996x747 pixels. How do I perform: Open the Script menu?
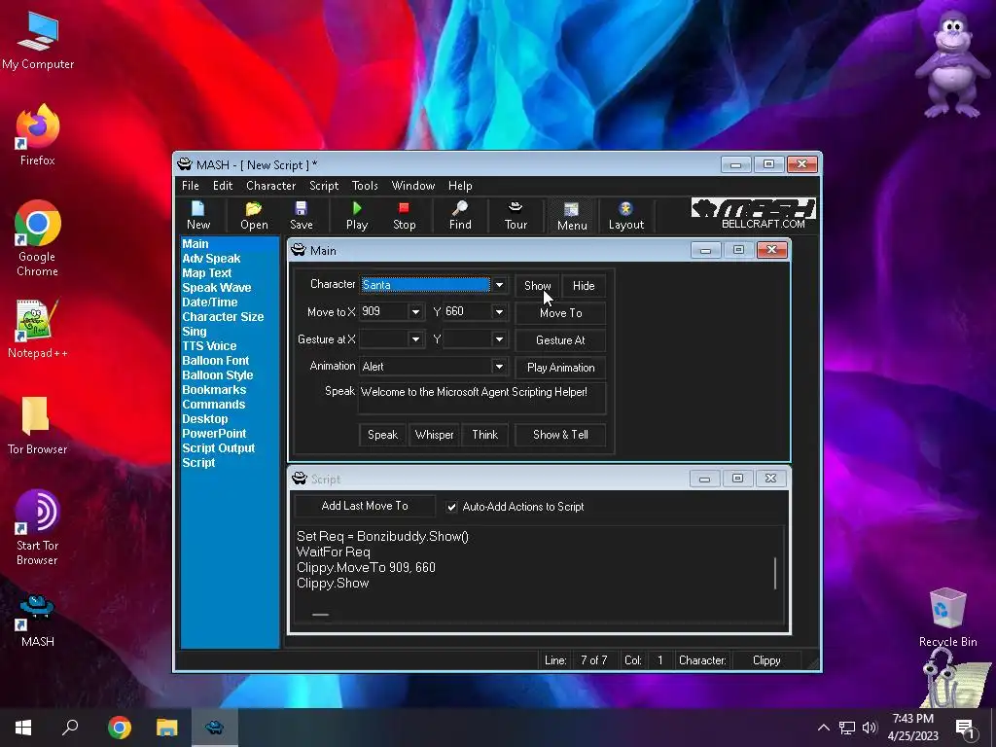[x=323, y=186]
